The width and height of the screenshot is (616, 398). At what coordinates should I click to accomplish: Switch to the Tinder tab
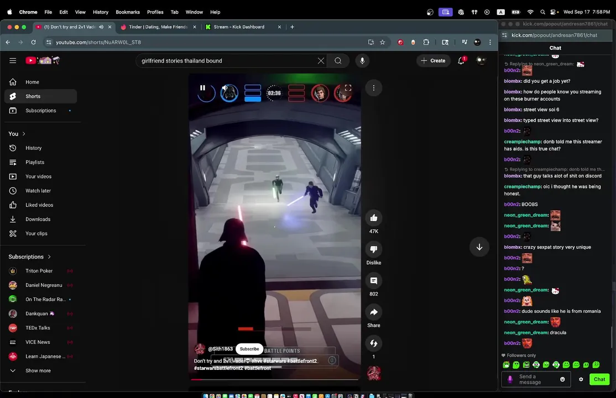click(x=158, y=27)
